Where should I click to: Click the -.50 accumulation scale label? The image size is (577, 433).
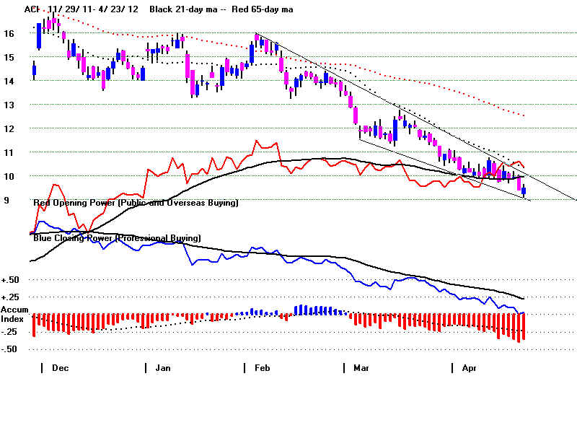[12, 349]
